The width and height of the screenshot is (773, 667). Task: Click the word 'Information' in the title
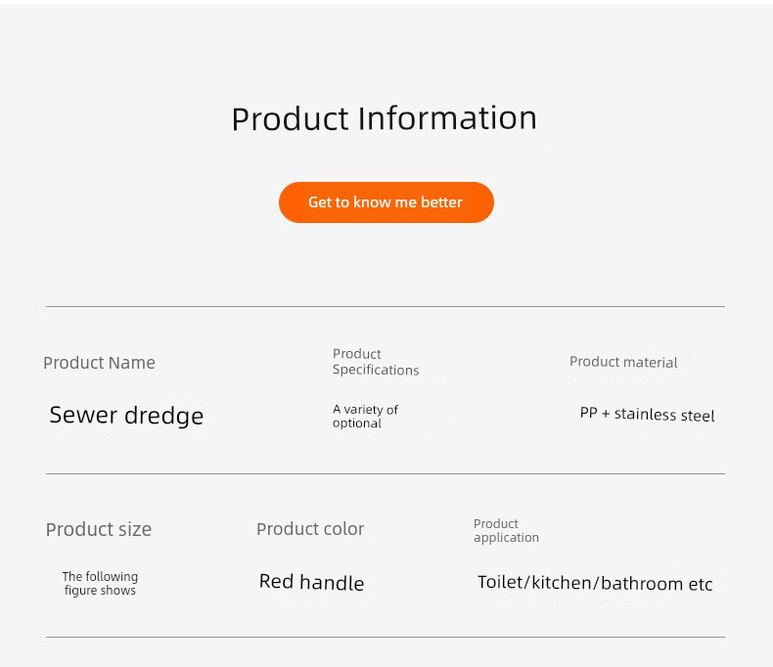pyautogui.click(x=447, y=118)
